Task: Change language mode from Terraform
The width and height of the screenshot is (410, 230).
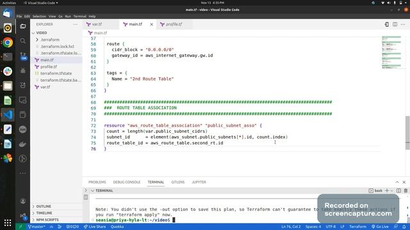Action: pyautogui.click(x=357, y=227)
